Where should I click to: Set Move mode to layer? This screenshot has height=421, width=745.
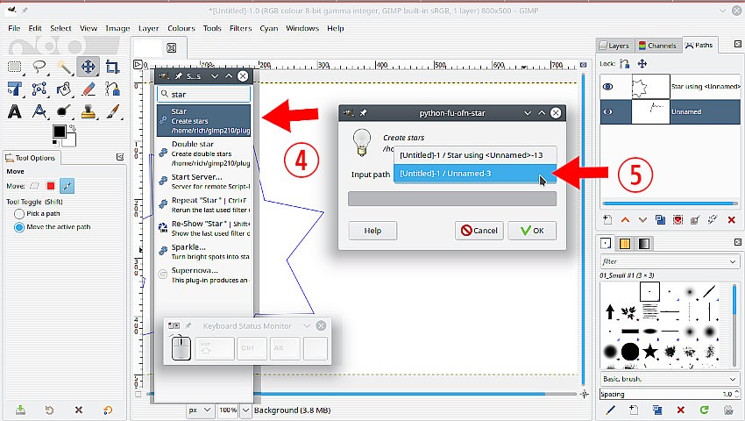(35, 186)
